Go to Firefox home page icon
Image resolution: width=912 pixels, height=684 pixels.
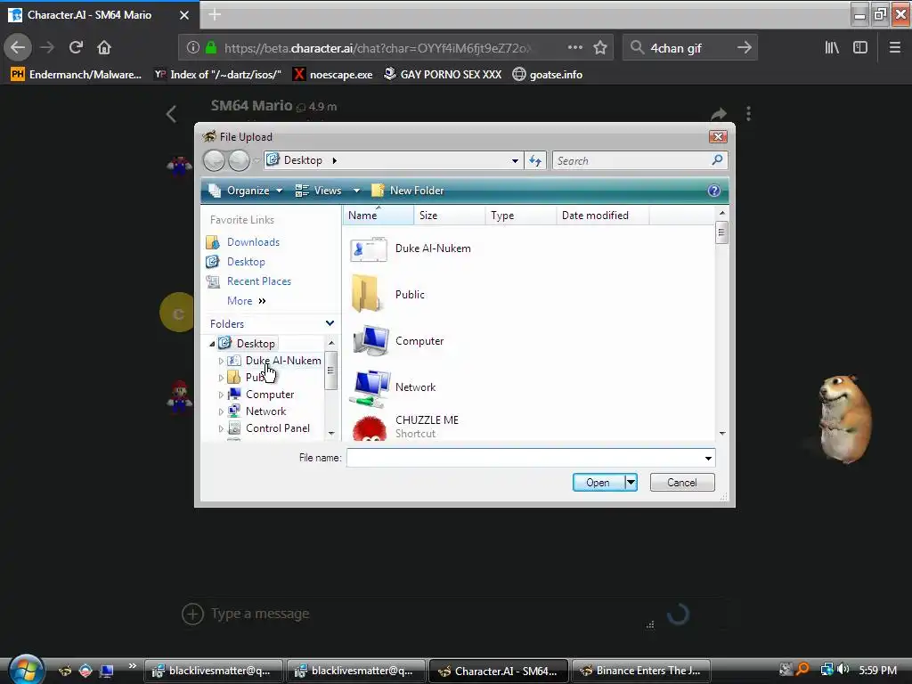coord(104,48)
